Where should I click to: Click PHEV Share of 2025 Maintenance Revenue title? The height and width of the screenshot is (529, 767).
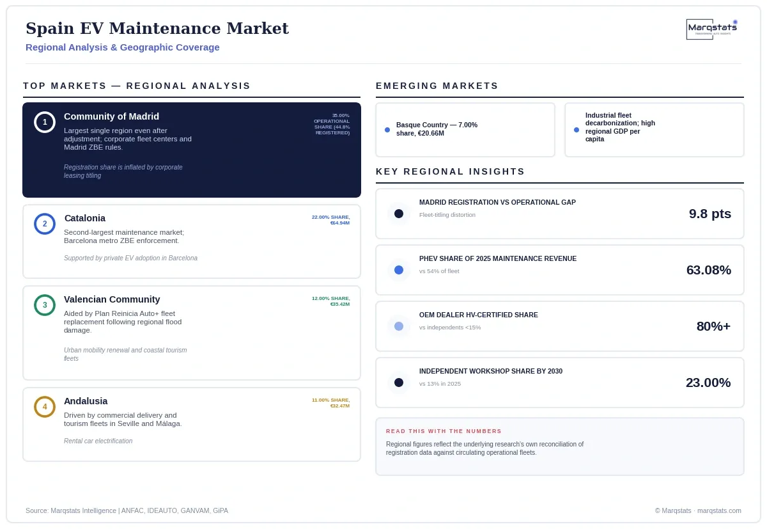pyautogui.click(x=498, y=258)
